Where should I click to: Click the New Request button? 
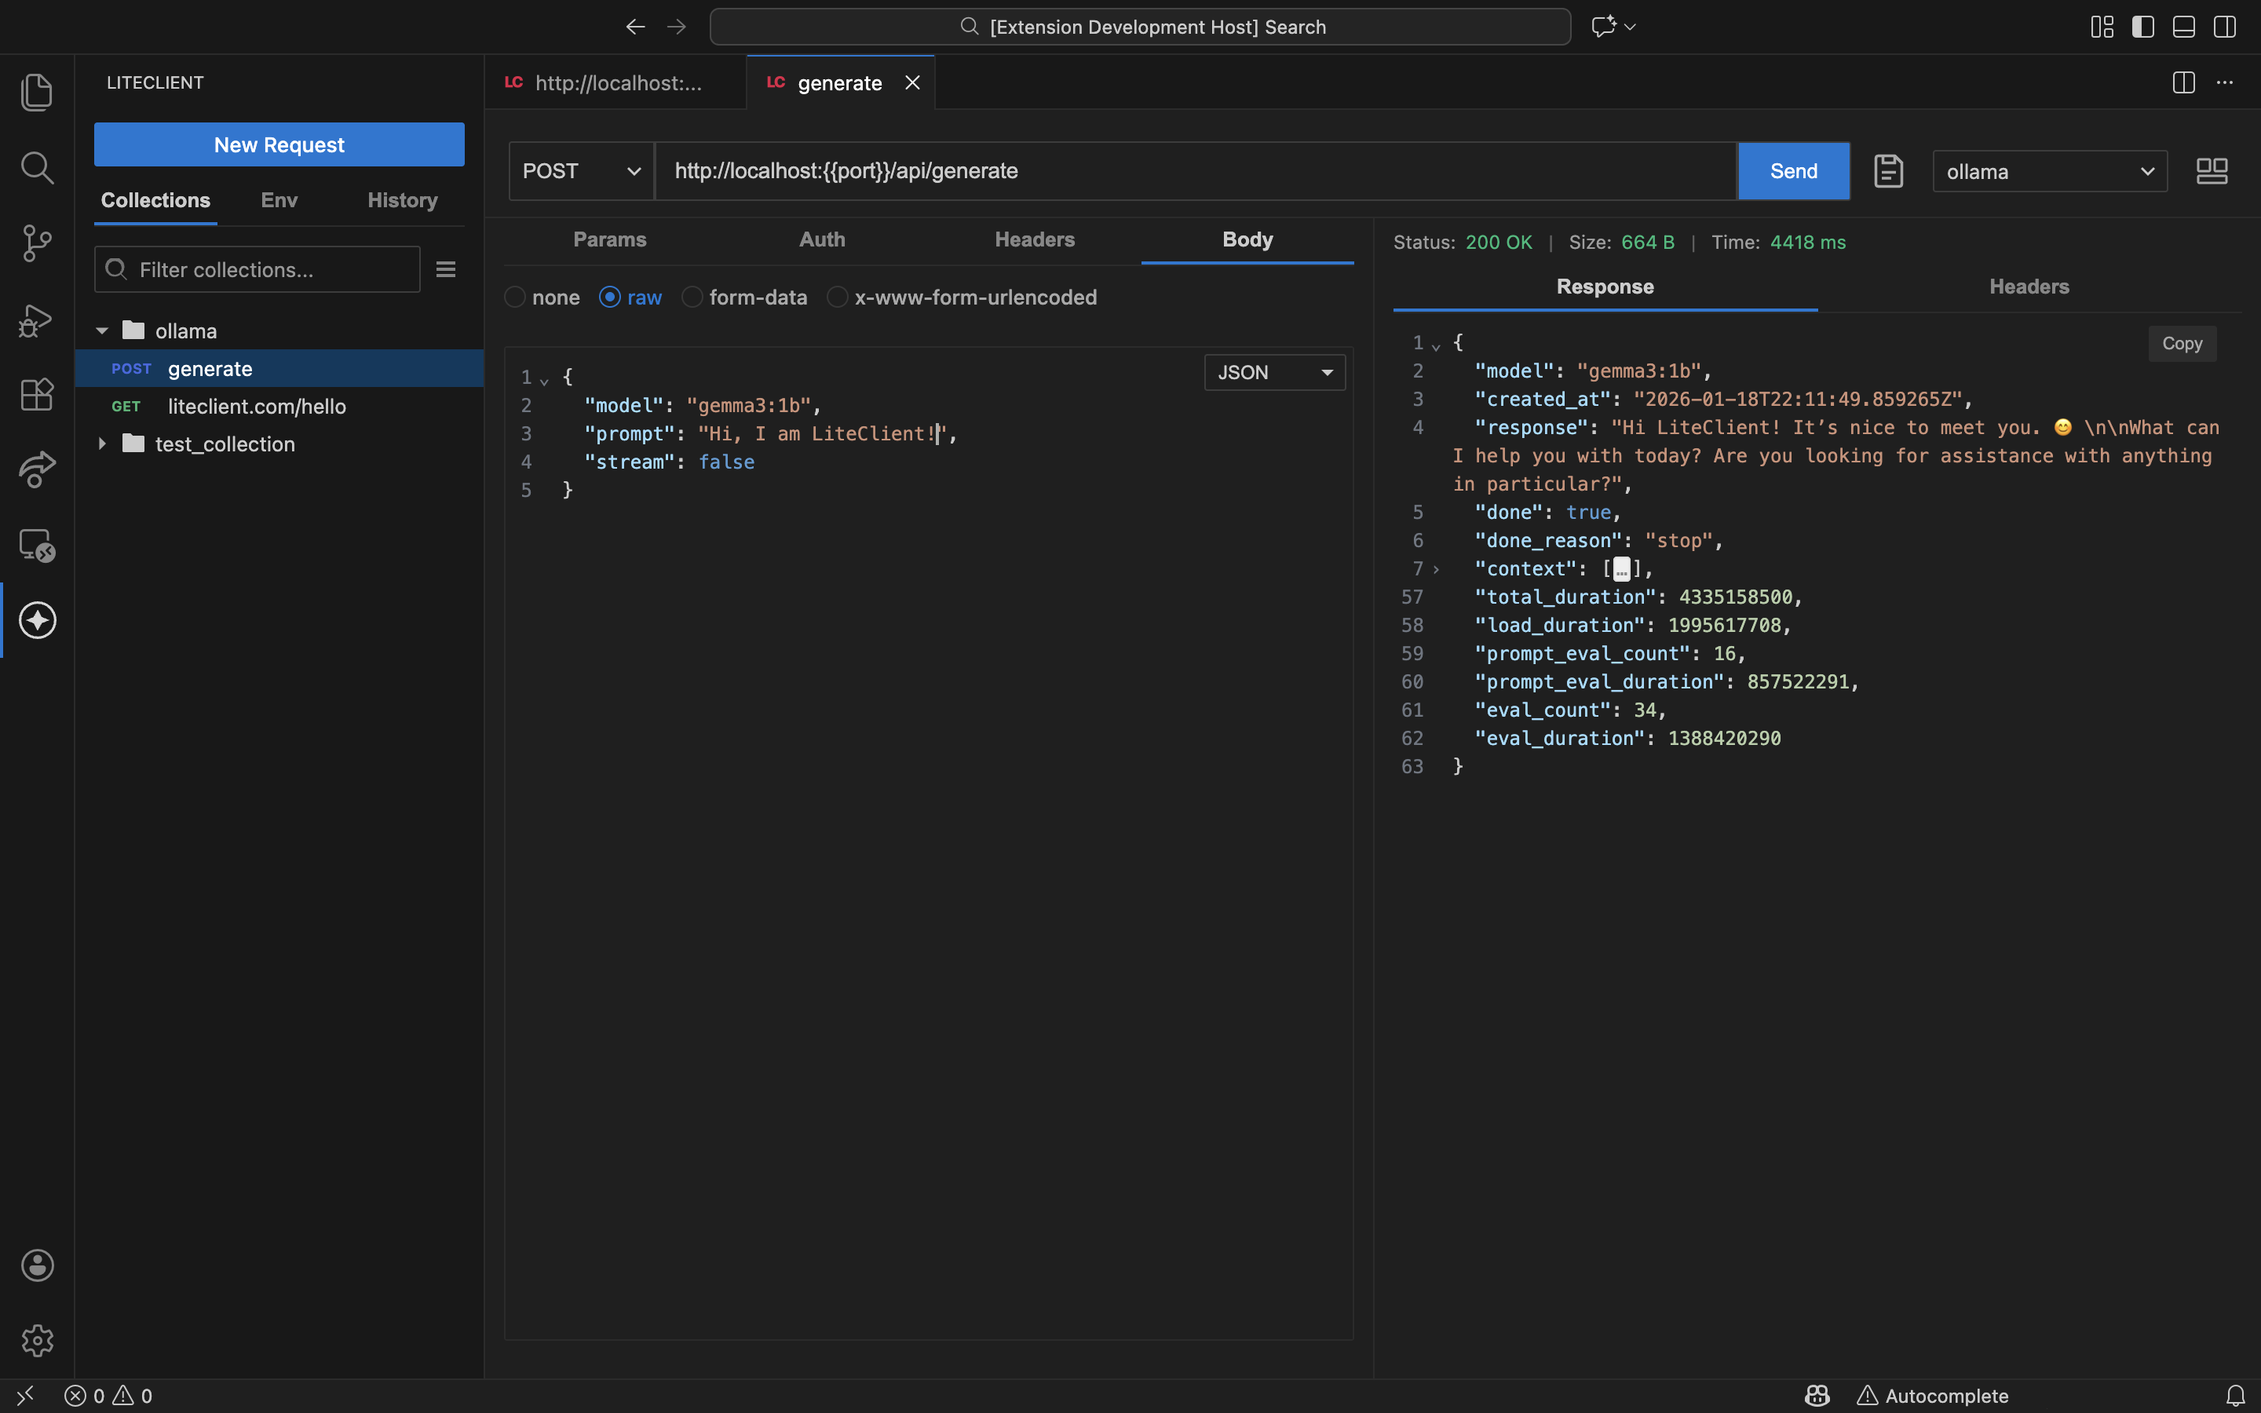(279, 145)
